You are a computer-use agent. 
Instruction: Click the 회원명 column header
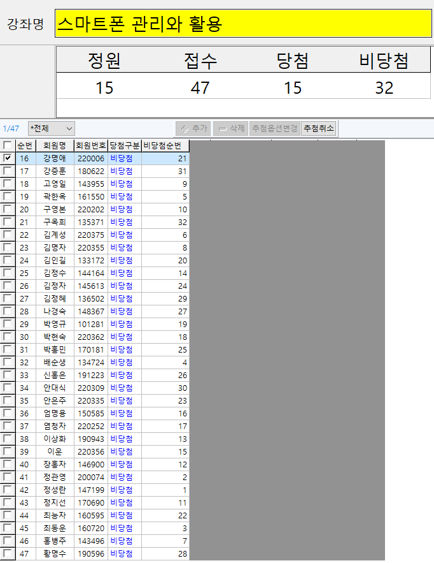(55, 145)
